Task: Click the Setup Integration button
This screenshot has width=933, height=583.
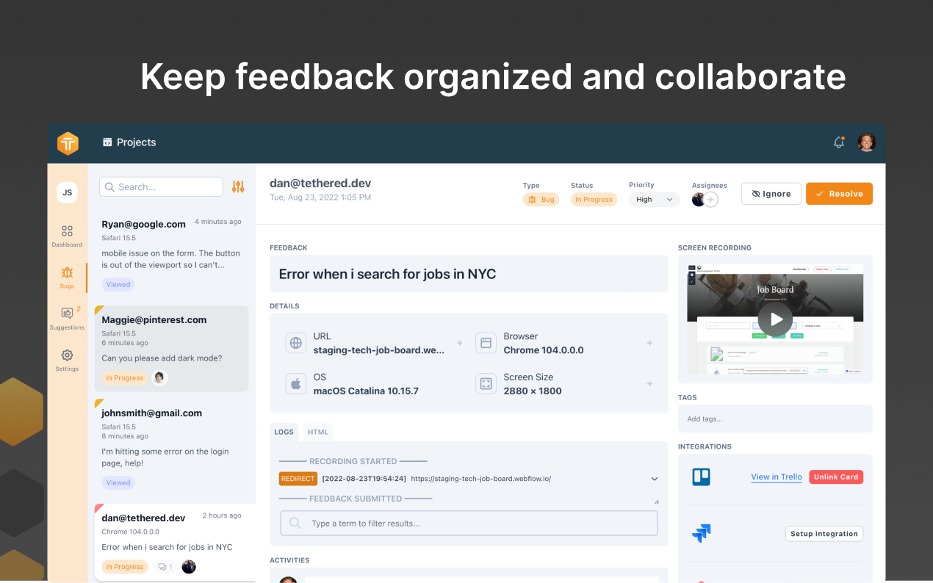Action: click(x=824, y=534)
